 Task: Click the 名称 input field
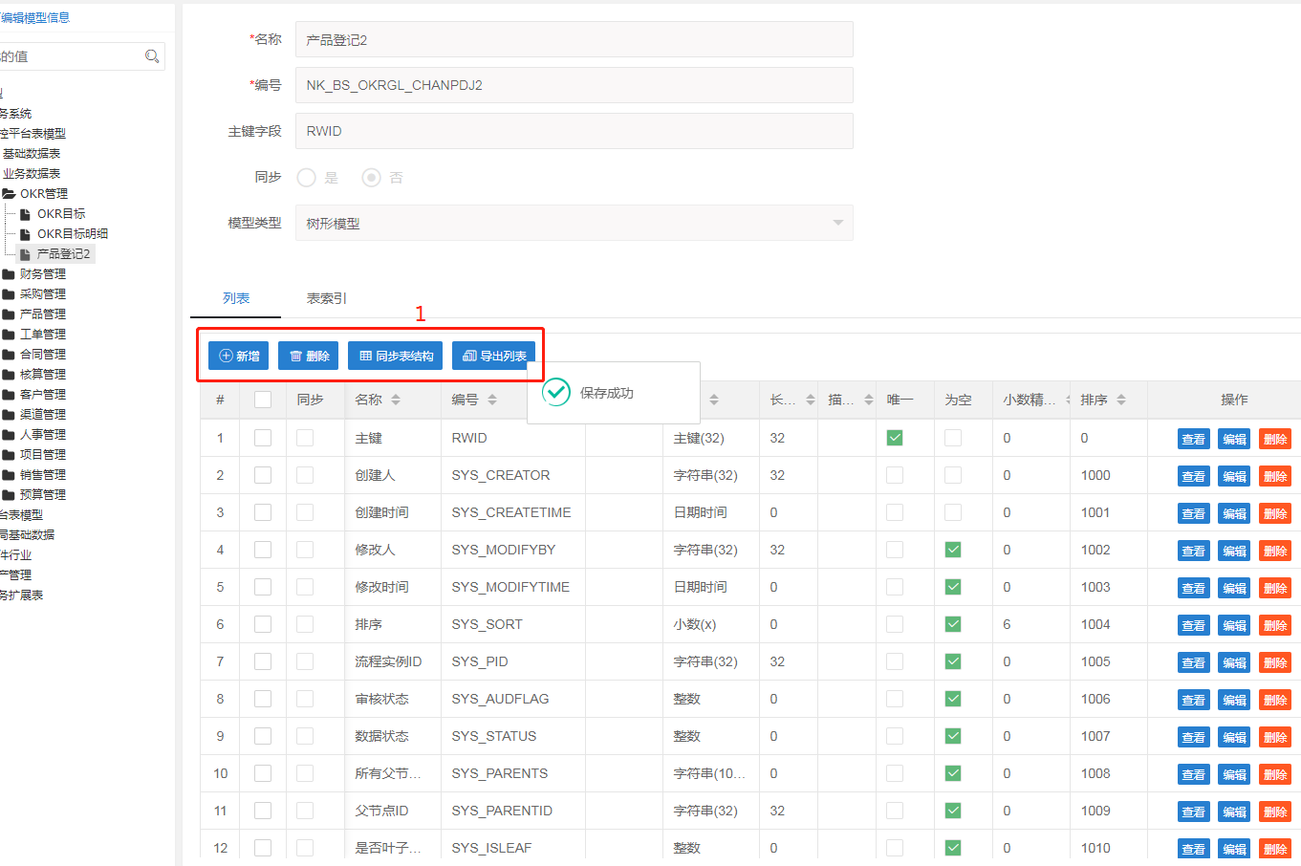click(x=574, y=40)
